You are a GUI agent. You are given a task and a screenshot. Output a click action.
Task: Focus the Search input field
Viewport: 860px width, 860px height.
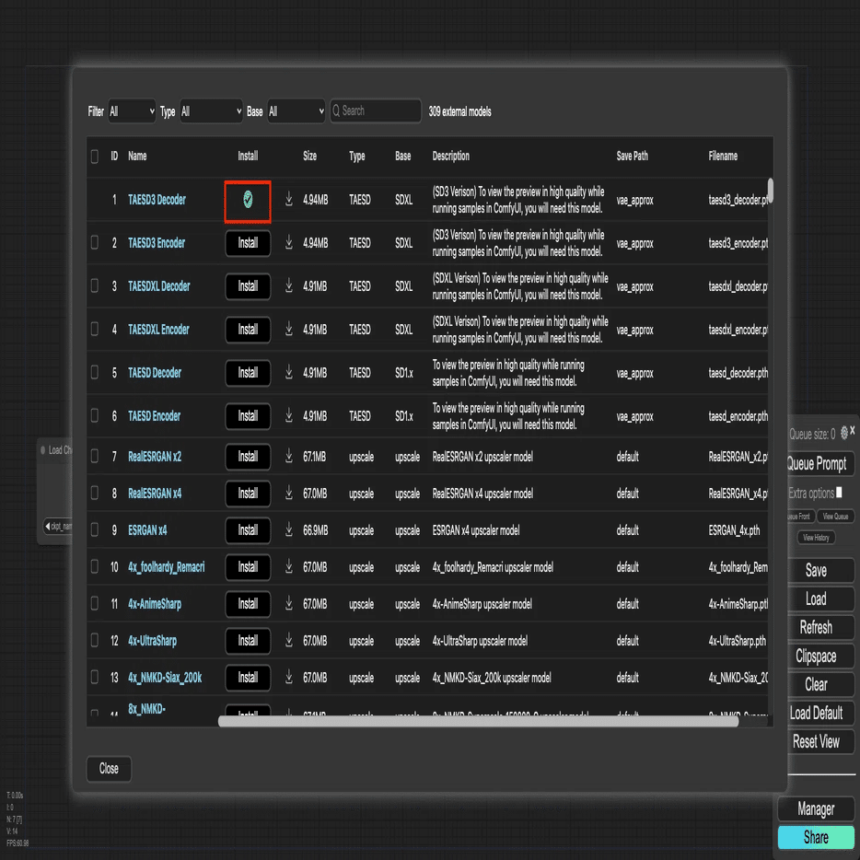(376, 110)
